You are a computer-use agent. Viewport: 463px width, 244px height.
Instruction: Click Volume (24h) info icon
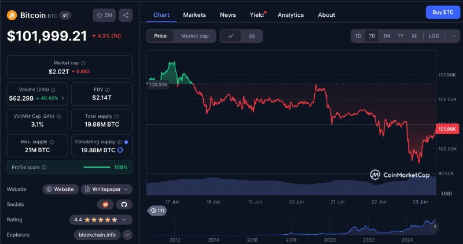point(53,90)
